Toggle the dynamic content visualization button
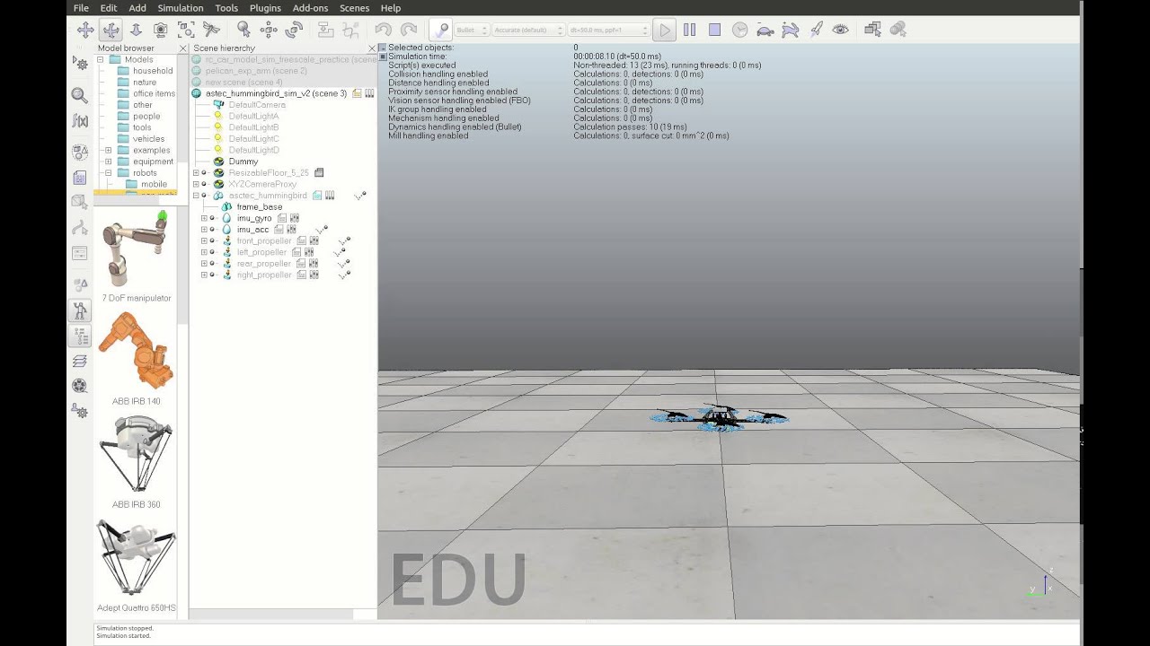1150x646 pixels. tap(440, 30)
